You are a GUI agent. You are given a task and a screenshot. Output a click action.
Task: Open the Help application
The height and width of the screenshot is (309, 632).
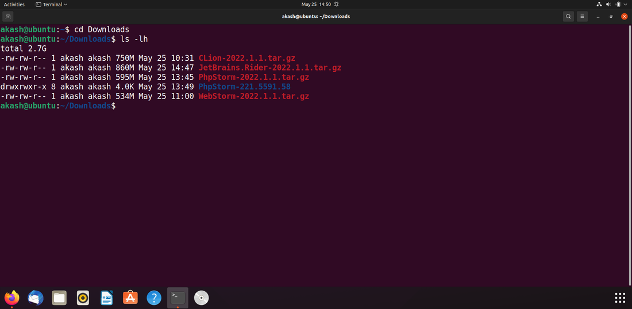click(154, 298)
